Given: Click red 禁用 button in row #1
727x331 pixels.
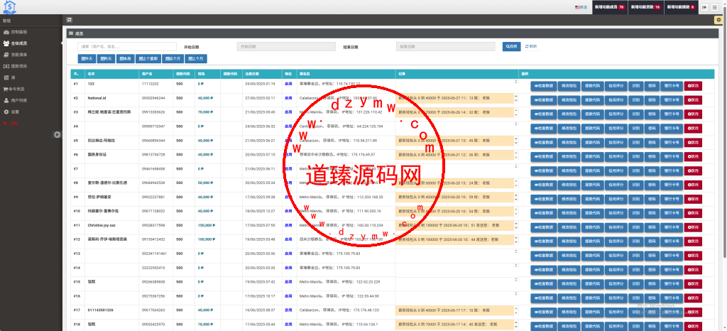Looking at the screenshot, I should click(x=693, y=86).
